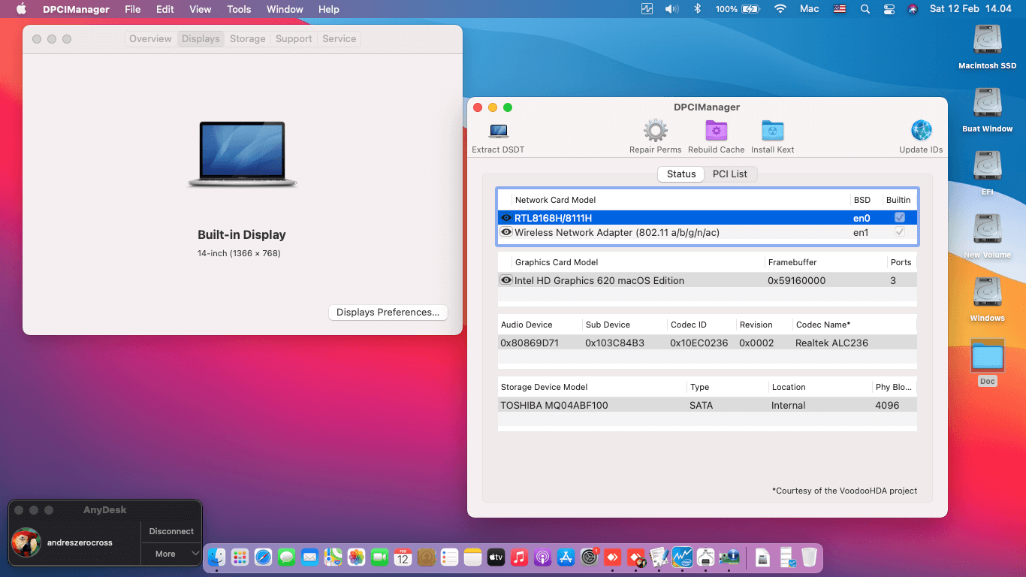1026x577 pixels.
Task: Toggle eye icon for Wireless Network Adapter
Action: click(506, 232)
